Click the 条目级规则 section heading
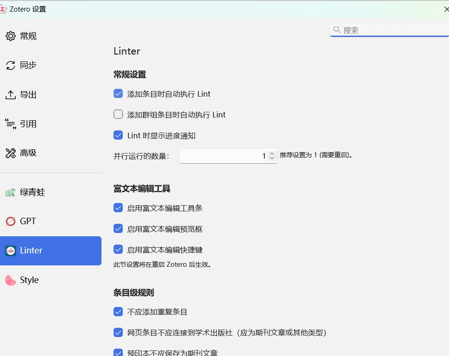This screenshot has height=356, width=449. pos(134,293)
